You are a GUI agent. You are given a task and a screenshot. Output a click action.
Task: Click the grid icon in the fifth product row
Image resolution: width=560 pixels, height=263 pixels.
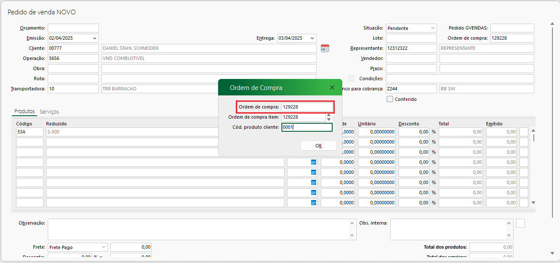[x=314, y=172]
